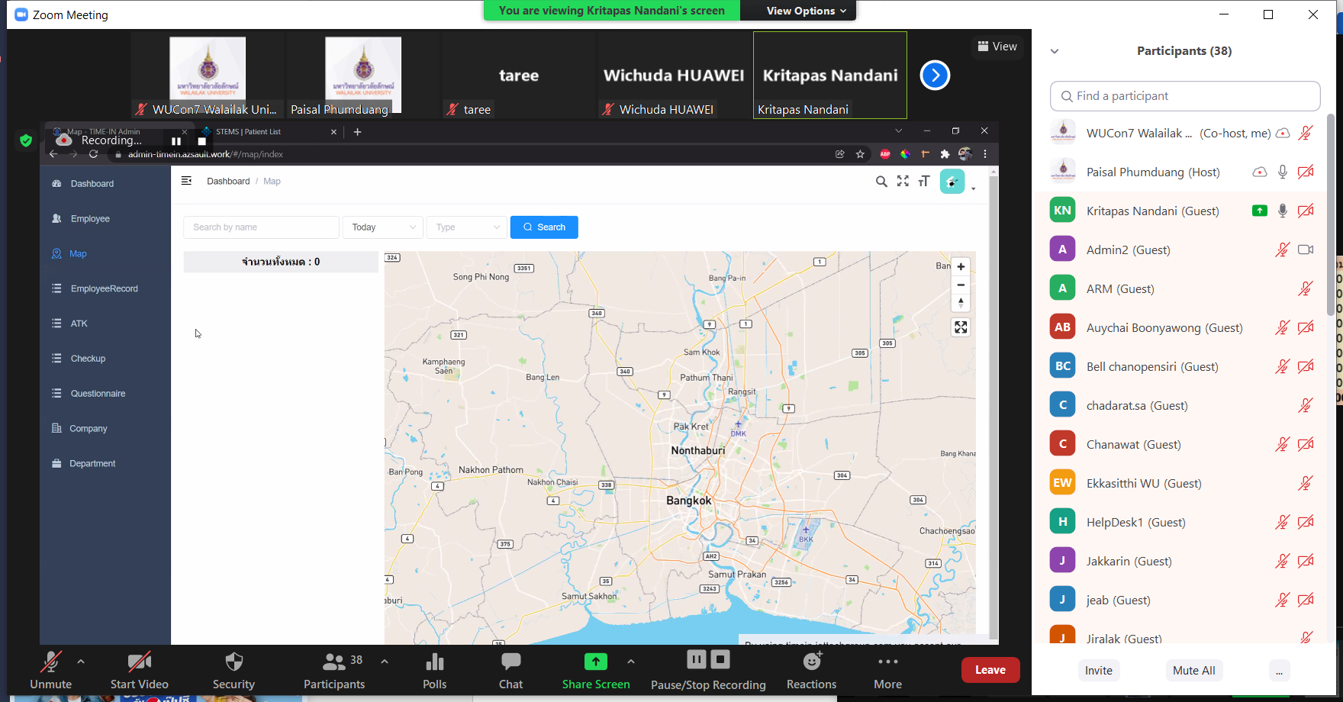
Task: Click the Mute All button
Action: tap(1193, 670)
